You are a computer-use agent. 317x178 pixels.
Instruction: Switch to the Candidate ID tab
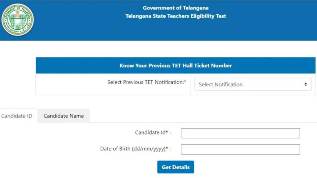click(17, 116)
